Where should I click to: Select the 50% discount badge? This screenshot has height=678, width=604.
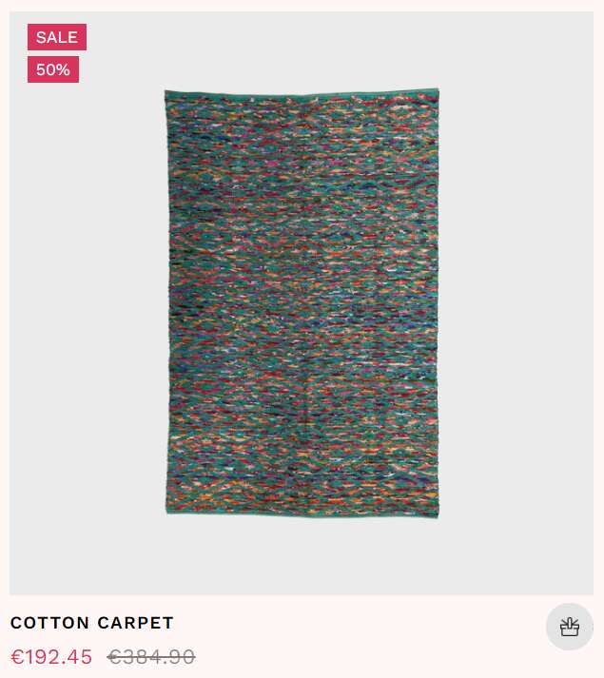click(53, 69)
